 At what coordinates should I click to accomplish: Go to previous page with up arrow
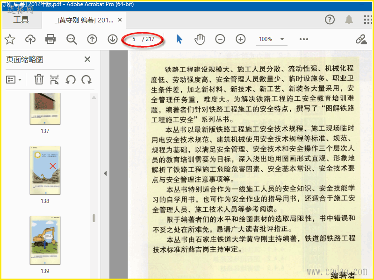coord(92,39)
